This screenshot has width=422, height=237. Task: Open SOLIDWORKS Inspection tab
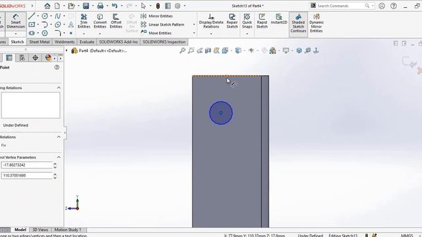[164, 42]
